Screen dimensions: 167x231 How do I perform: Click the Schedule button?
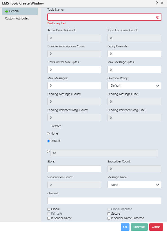(x=139, y=227)
